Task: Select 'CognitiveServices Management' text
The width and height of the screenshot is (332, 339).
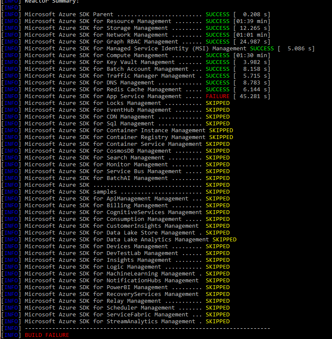Action: (154, 212)
